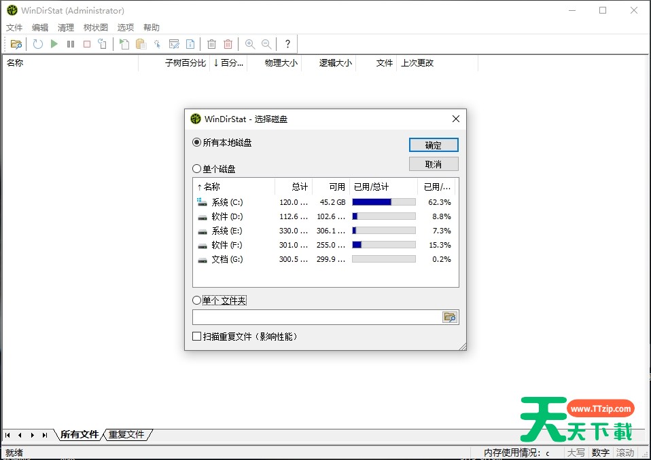Viewport: 651px width, 460px height.
Task: Sort main list by 百分... column
Action: pyautogui.click(x=228, y=63)
